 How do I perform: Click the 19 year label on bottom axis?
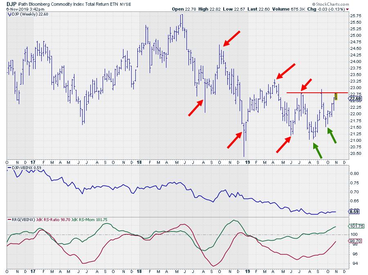[248, 271]
